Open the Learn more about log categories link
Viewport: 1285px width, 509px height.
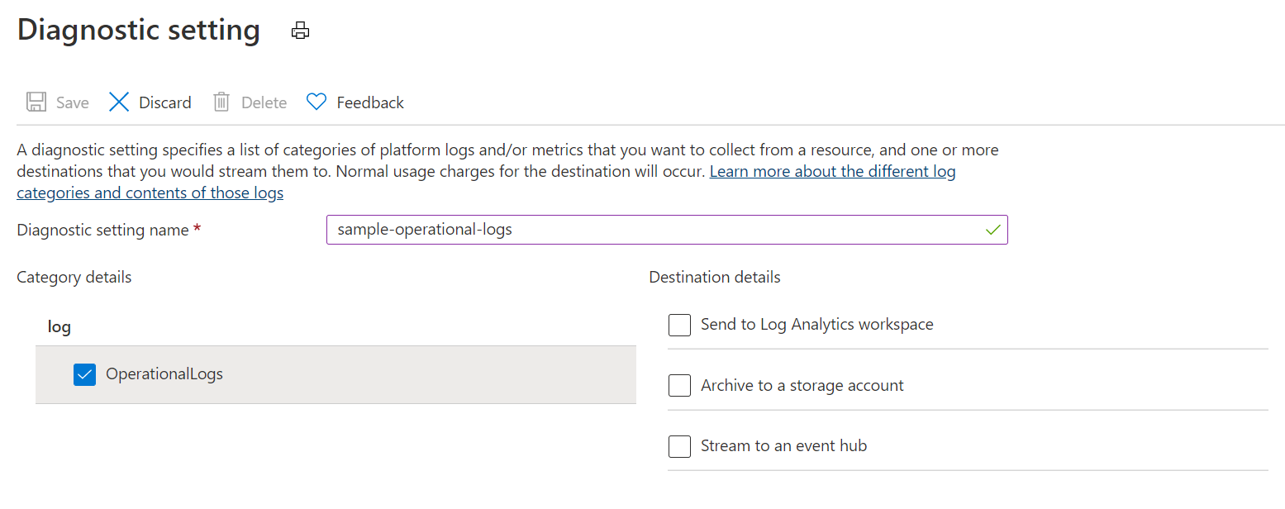832,172
